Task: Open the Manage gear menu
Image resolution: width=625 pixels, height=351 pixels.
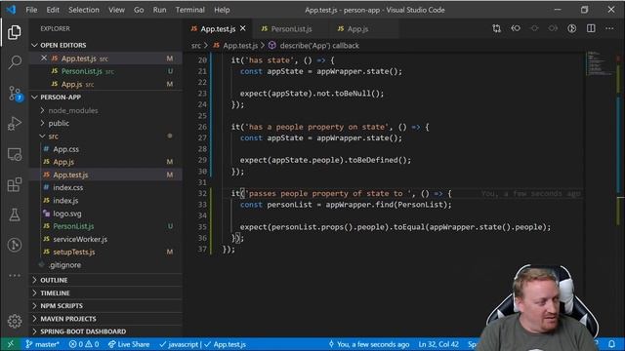Action: (15, 321)
